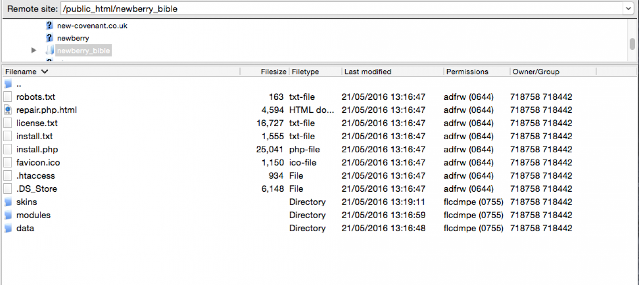Click in the Remote site path field
Viewport: 639px width, 285px height.
click(x=339, y=9)
